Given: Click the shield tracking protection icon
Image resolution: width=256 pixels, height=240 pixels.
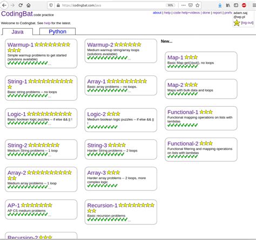Looking at the screenshot, I should point(51,5).
